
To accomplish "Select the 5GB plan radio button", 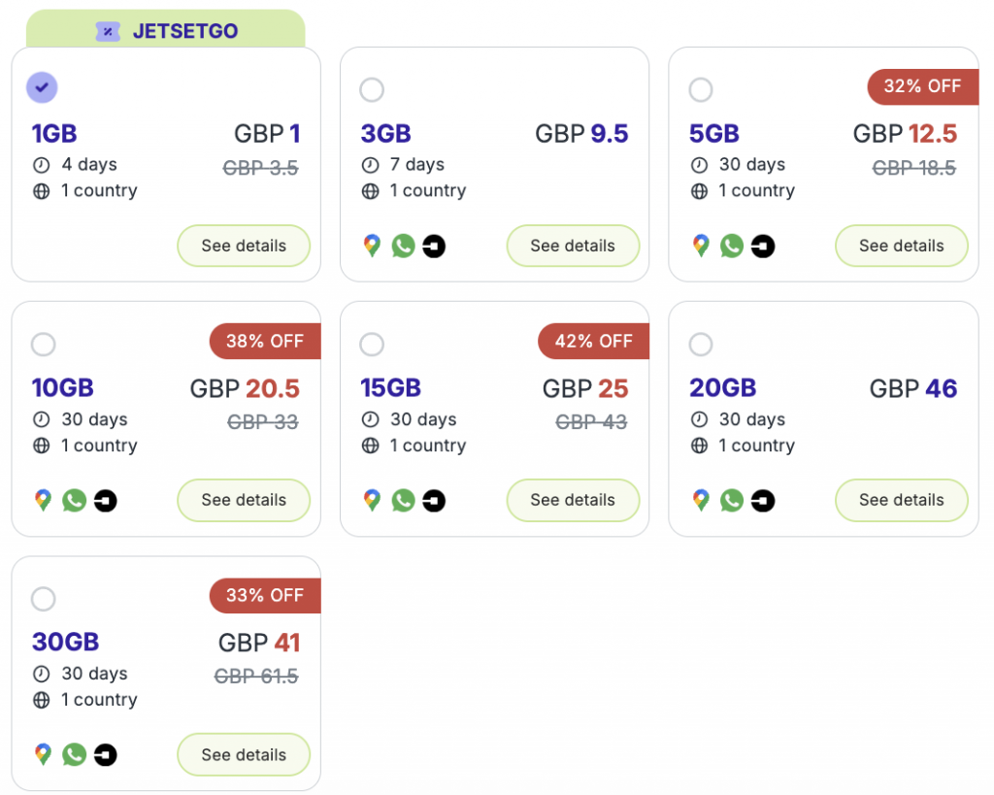I will click(701, 89).
